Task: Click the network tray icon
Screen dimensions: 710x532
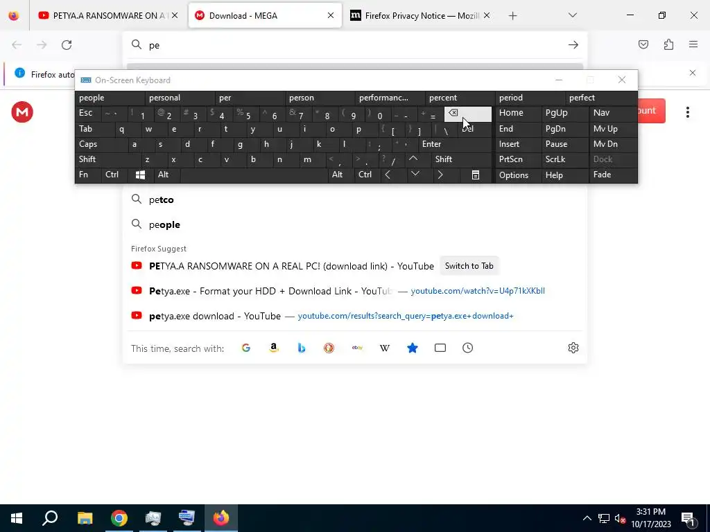Action: [604, 519]
